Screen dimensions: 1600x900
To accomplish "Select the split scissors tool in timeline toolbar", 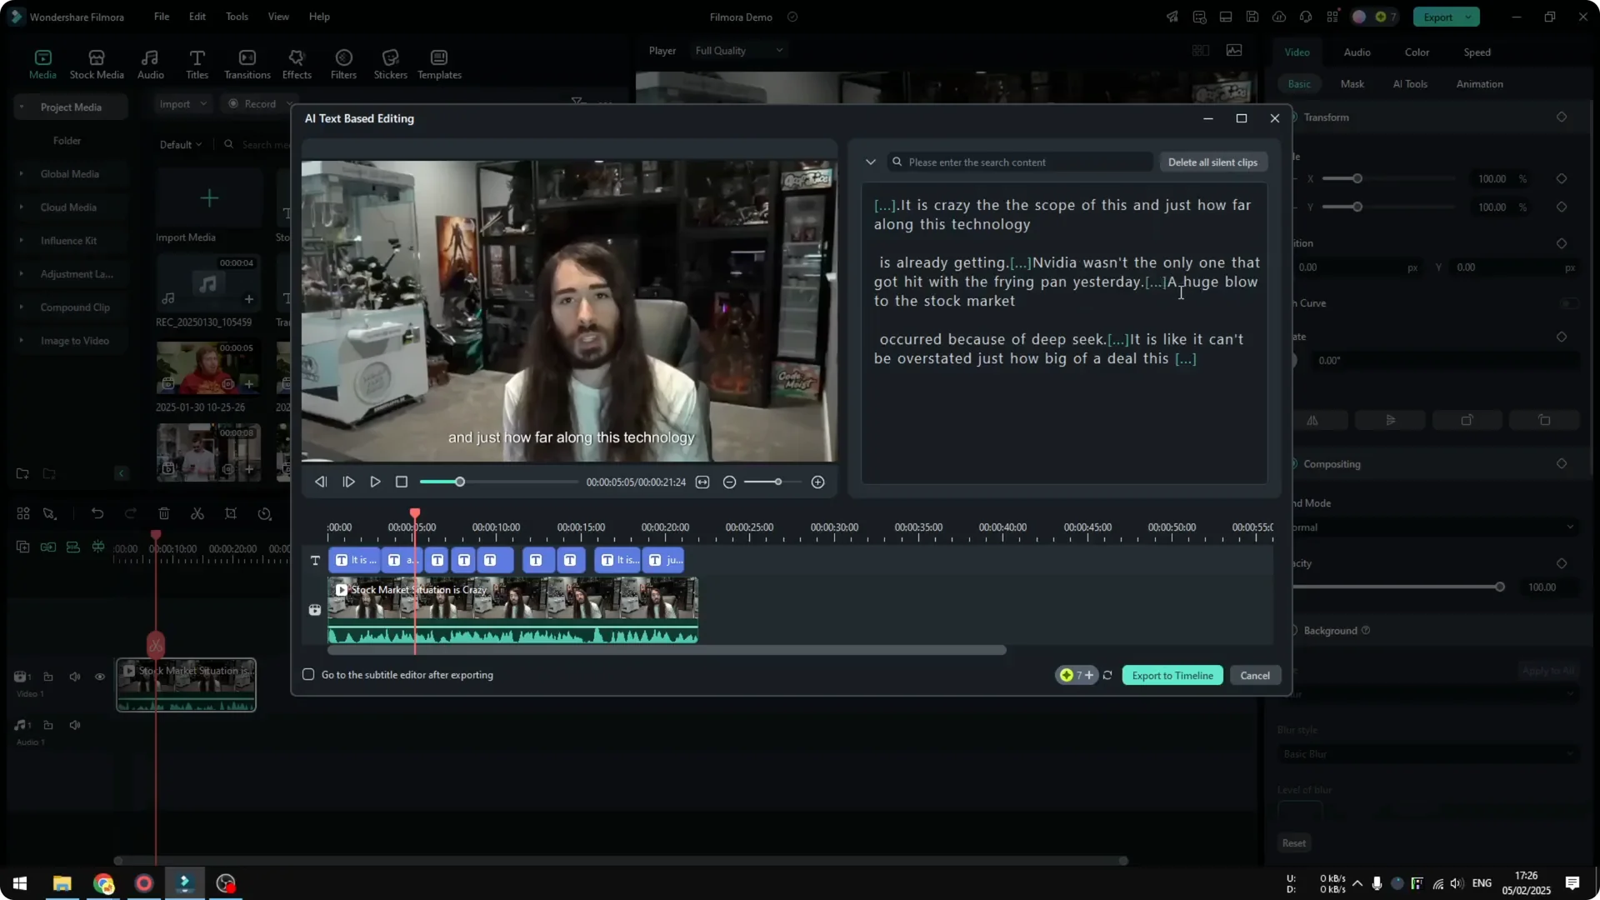I will [x=197, y=513].
